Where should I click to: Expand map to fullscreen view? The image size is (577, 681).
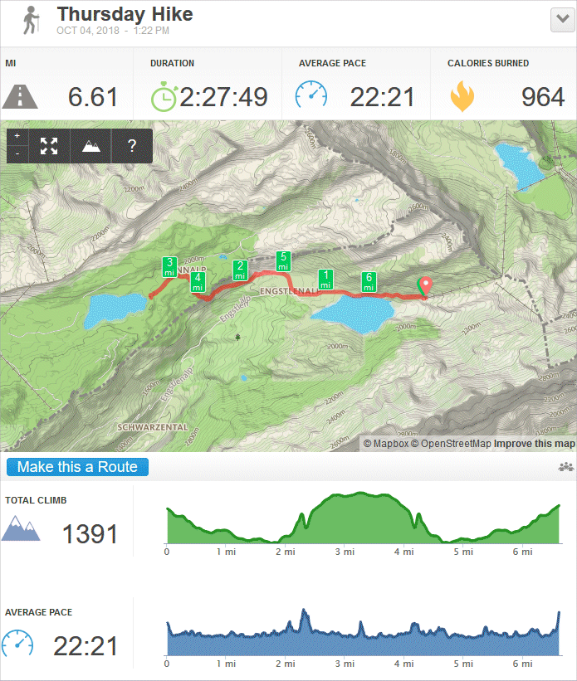49,146
